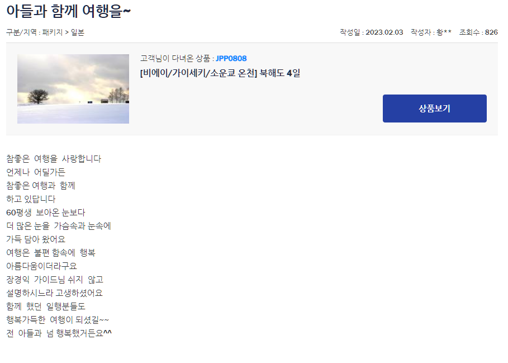The image size is (508, 363).
Task: Click the line 언제나 어딜가든
Action: (x=36, y=172)
